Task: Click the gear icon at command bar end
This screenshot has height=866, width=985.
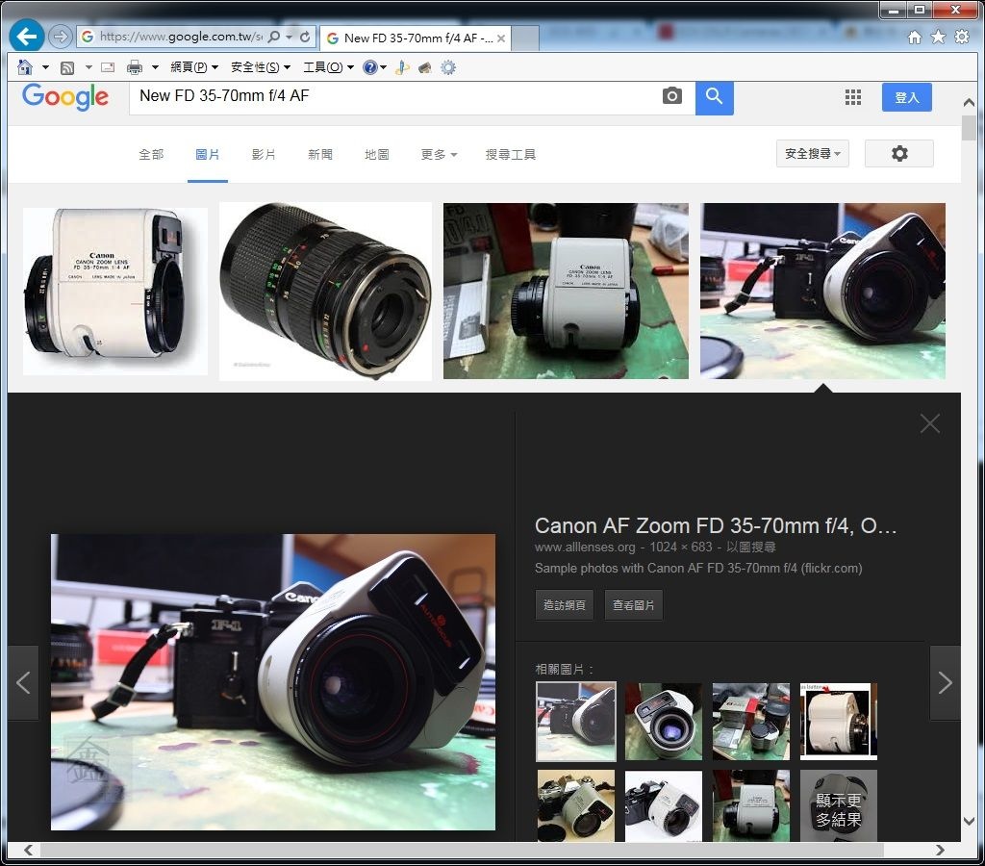Action: 448,67
